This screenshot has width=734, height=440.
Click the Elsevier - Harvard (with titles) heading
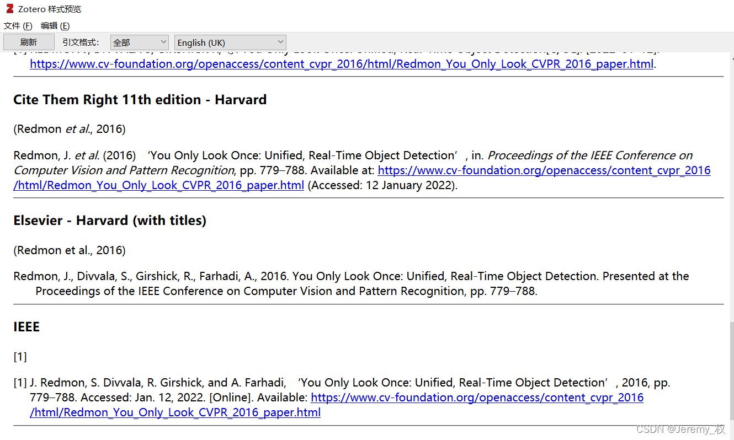[110, 221]
